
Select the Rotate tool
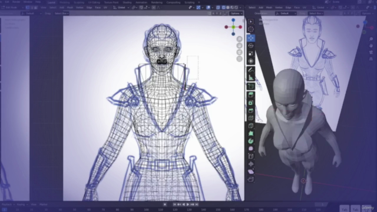[251, 46]
